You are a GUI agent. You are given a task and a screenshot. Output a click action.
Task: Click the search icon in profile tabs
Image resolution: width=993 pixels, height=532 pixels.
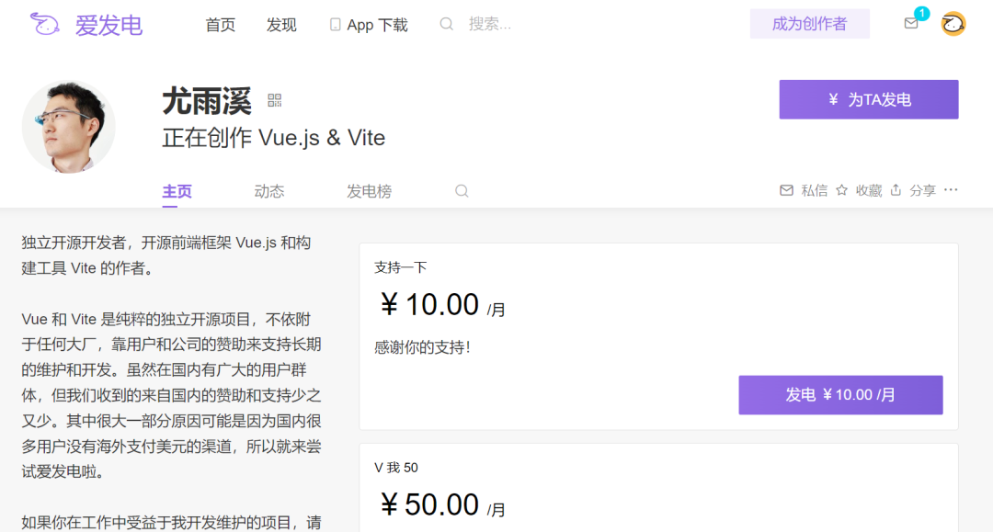point(462,191)
